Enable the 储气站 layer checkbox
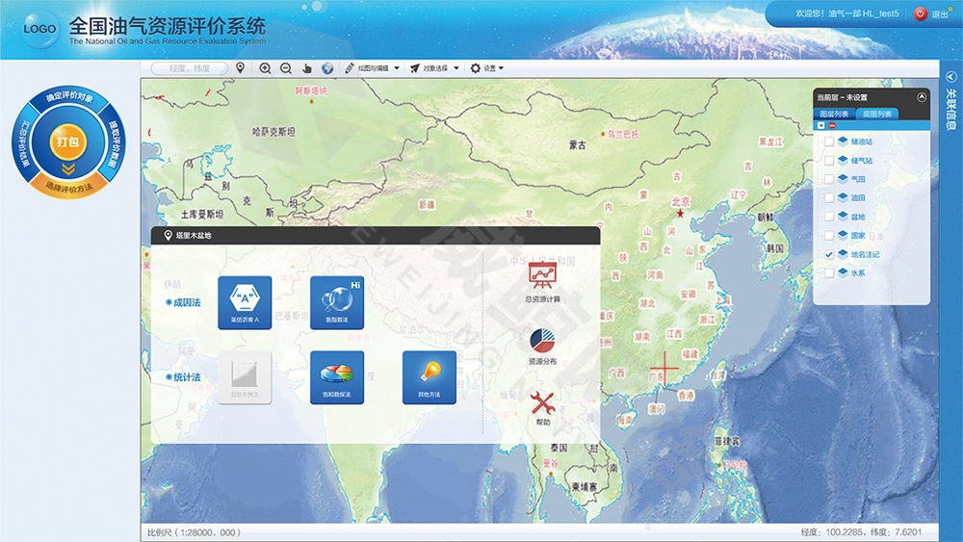The image size is (963, 542). (828, 161)
